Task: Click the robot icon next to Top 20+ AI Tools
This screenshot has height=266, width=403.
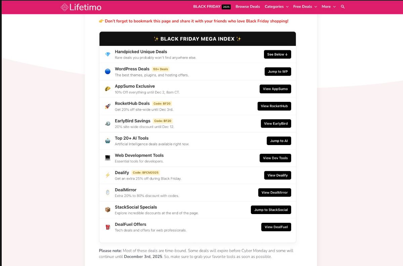Action: tap(107, 140)
